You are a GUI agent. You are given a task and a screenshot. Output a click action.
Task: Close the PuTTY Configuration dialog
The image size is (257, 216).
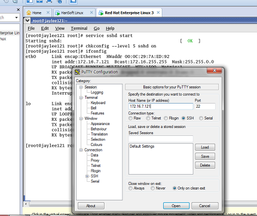point(215,71)
